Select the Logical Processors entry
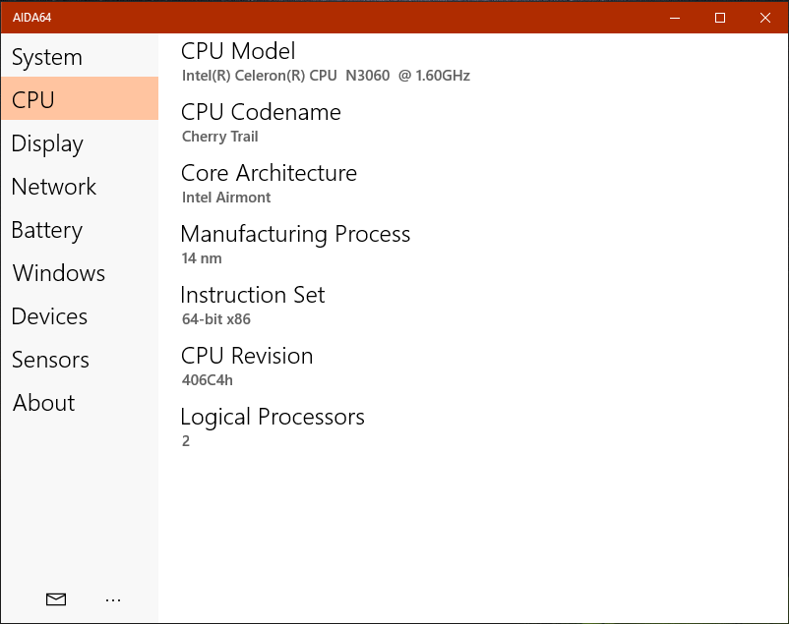 (x=273, y=426)
